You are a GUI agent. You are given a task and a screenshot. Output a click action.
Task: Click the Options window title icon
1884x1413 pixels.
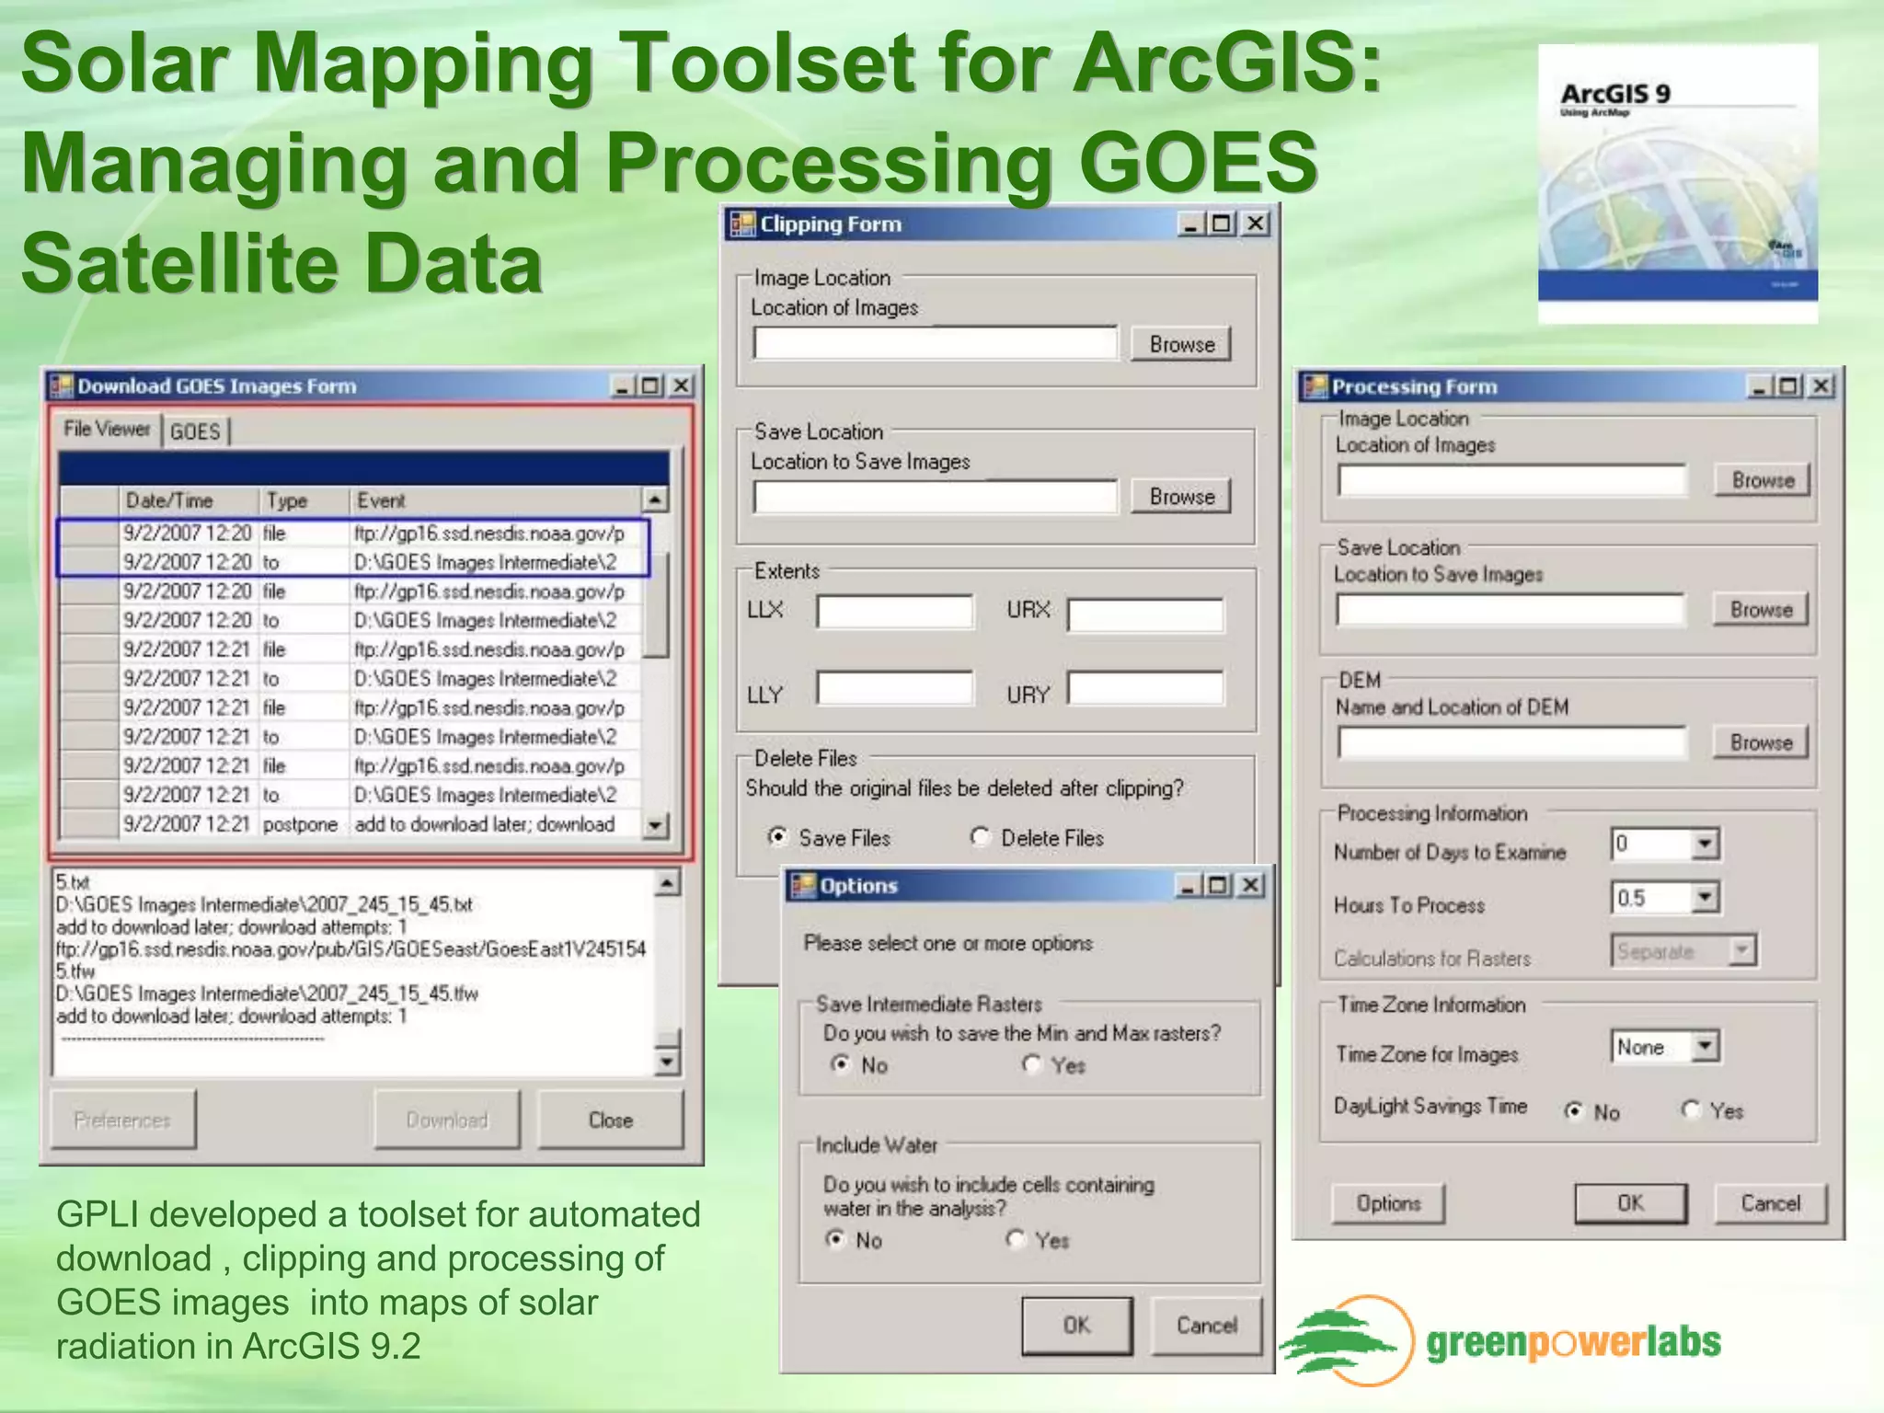pyautogui.click(x=803, y=885)
